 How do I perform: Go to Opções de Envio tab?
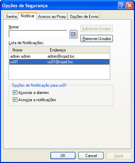coord(84,17)
